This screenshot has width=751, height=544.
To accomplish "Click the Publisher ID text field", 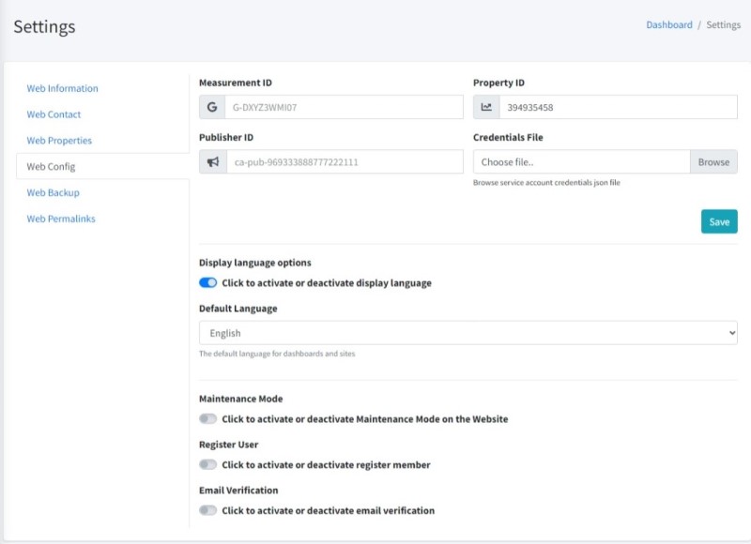I will tap(344, 162).
